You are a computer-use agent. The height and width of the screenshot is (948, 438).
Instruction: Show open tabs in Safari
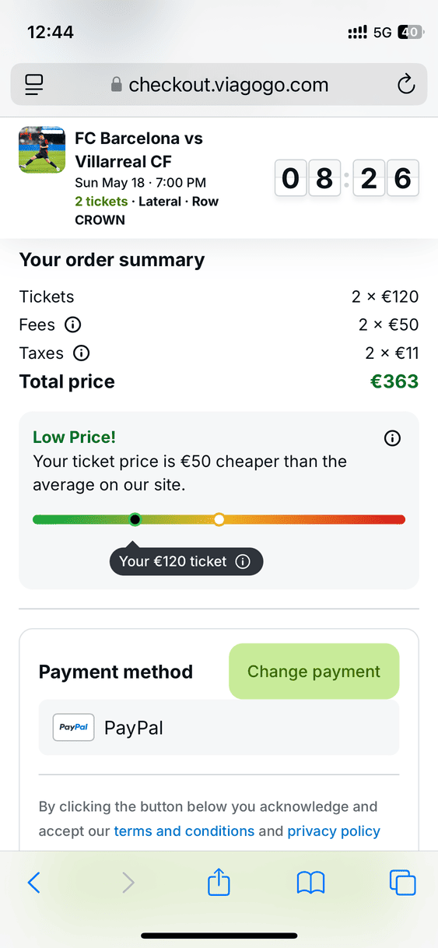402,882
